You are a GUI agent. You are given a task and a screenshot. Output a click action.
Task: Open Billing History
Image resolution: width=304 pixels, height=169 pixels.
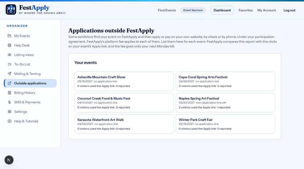click(x=30, y=93)
